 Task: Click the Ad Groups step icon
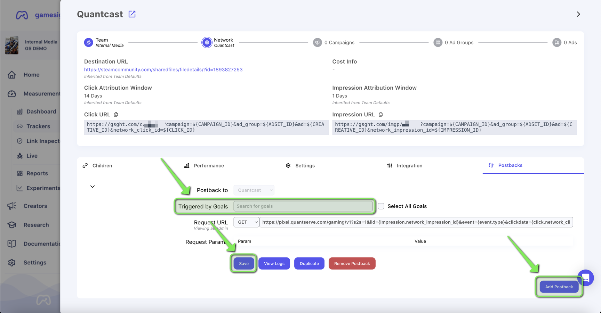click(x=438, y=42)
